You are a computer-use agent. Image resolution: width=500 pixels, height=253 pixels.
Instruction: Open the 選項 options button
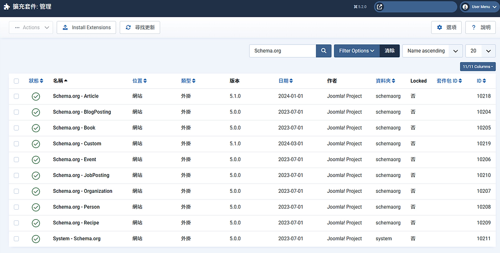click(446, 28)
